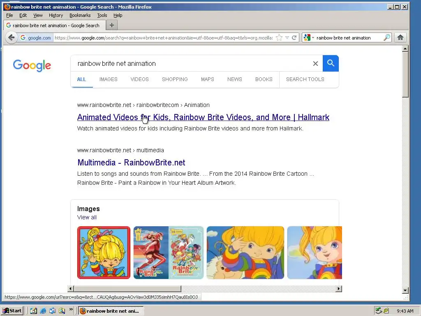The height and width of the screenshot is (316, 421).
Task: Go to the Firefox home page icon
Action: pyautogui.click(x=400, y=37)
